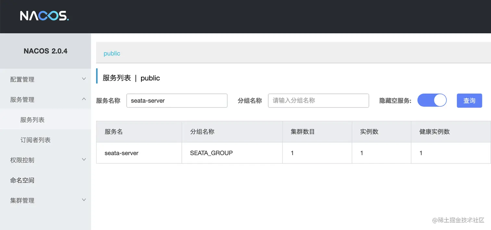
Task: Click the 实例数 value 1 cell
Action: (x=382, y=153)
